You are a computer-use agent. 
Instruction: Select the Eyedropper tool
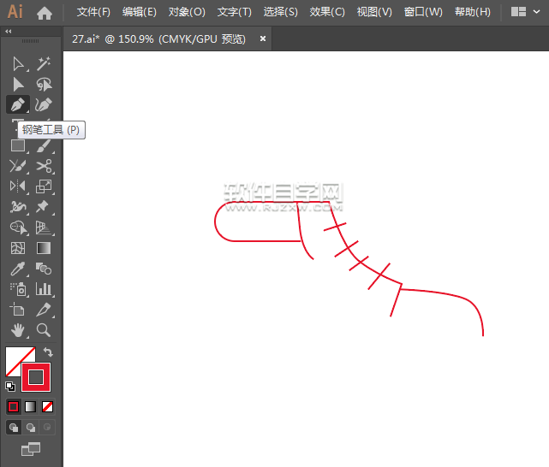[18, 269]
